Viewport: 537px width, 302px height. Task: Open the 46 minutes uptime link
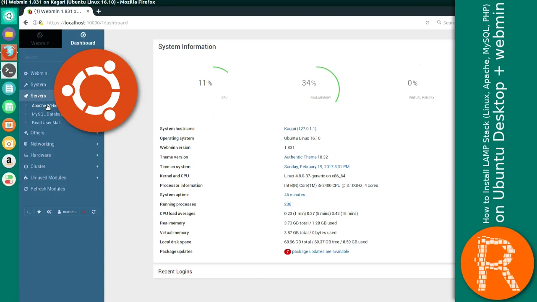[295, 195]
